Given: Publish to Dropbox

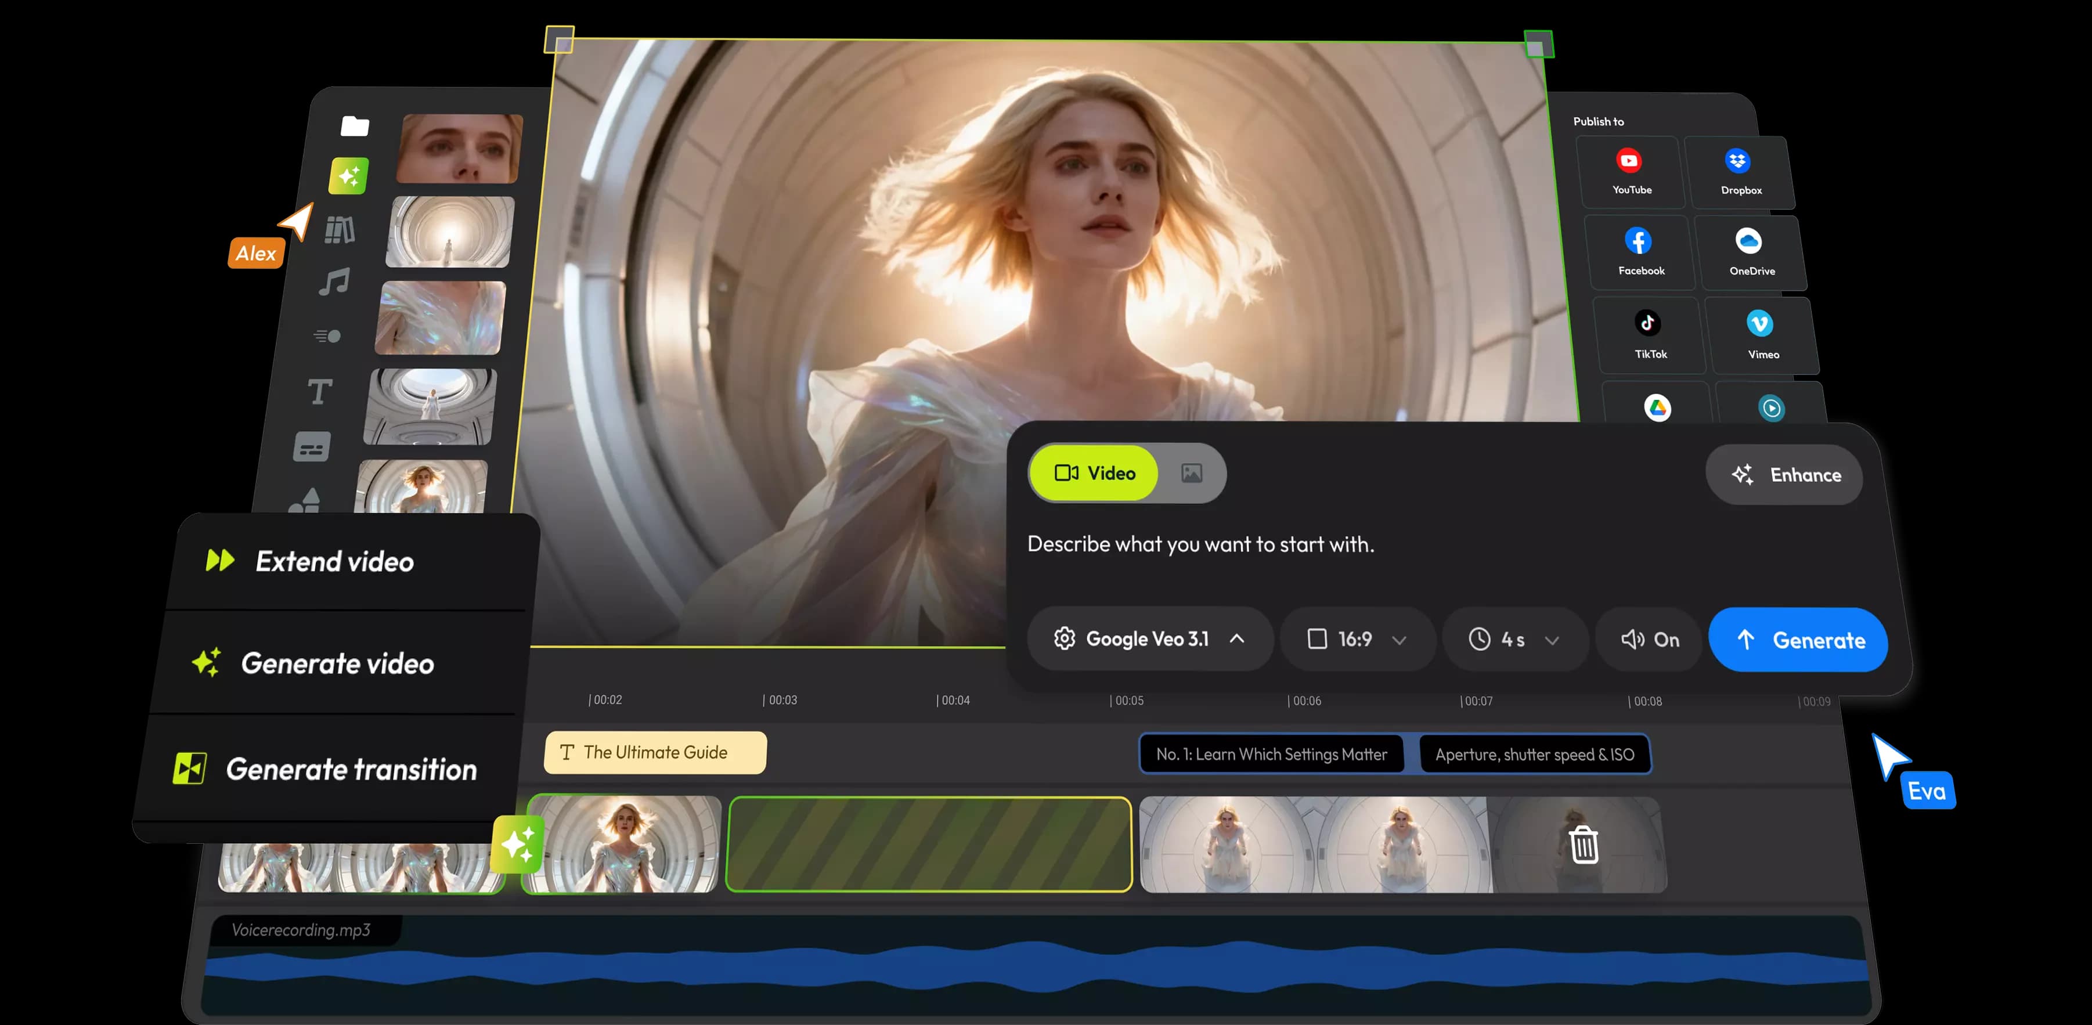Looking at the screenshot, I should [x=1738, y=172].
